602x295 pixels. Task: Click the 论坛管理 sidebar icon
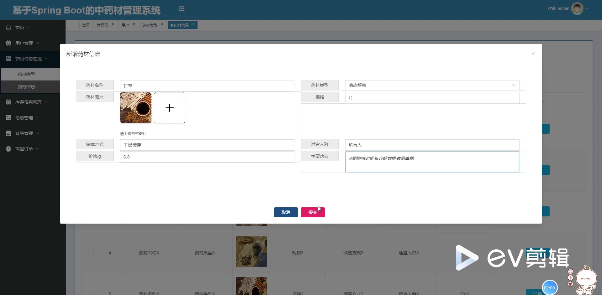pos(8,118)
